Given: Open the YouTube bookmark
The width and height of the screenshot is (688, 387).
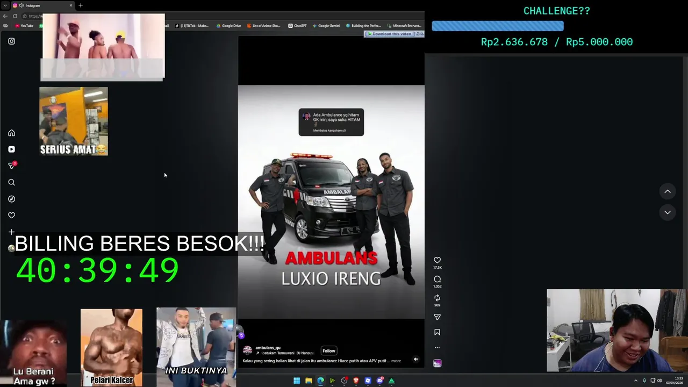Looking at the screenshot, I should 24,26.
